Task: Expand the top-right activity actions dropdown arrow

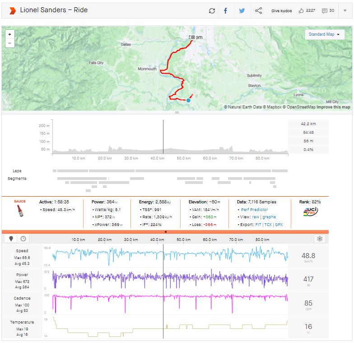Action: pyautogui.click(x=345, y=11)
